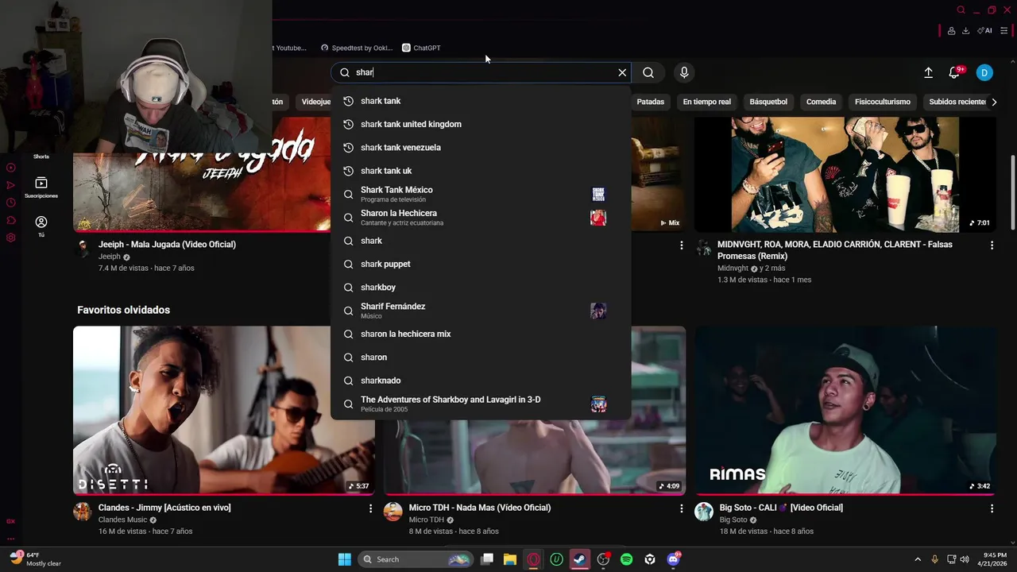Open Spotify from the taskbar

tap(626, 559)
